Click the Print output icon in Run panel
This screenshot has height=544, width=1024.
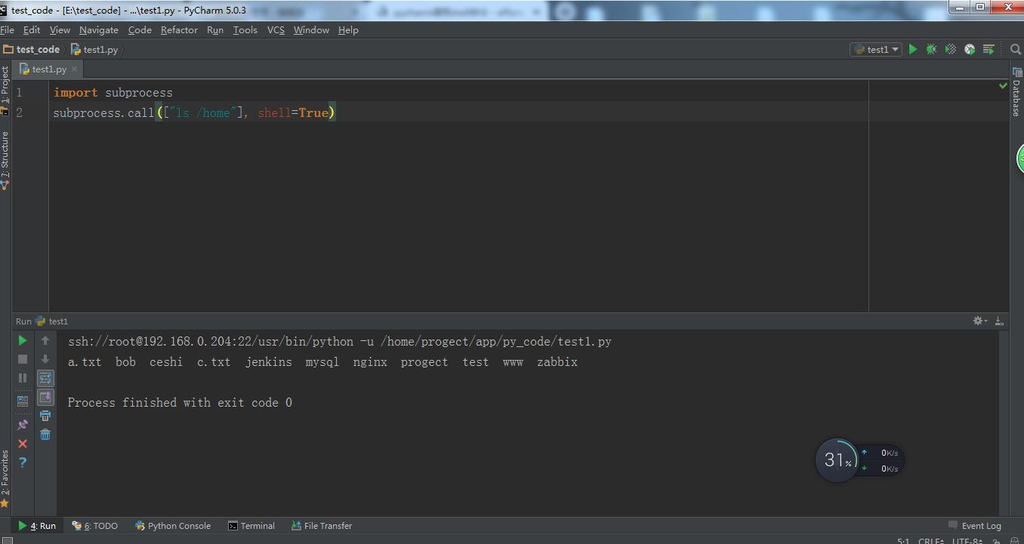click(45, 416)
